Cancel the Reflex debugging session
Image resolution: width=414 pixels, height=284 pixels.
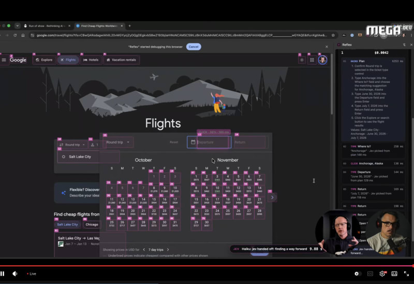point(194,47)
